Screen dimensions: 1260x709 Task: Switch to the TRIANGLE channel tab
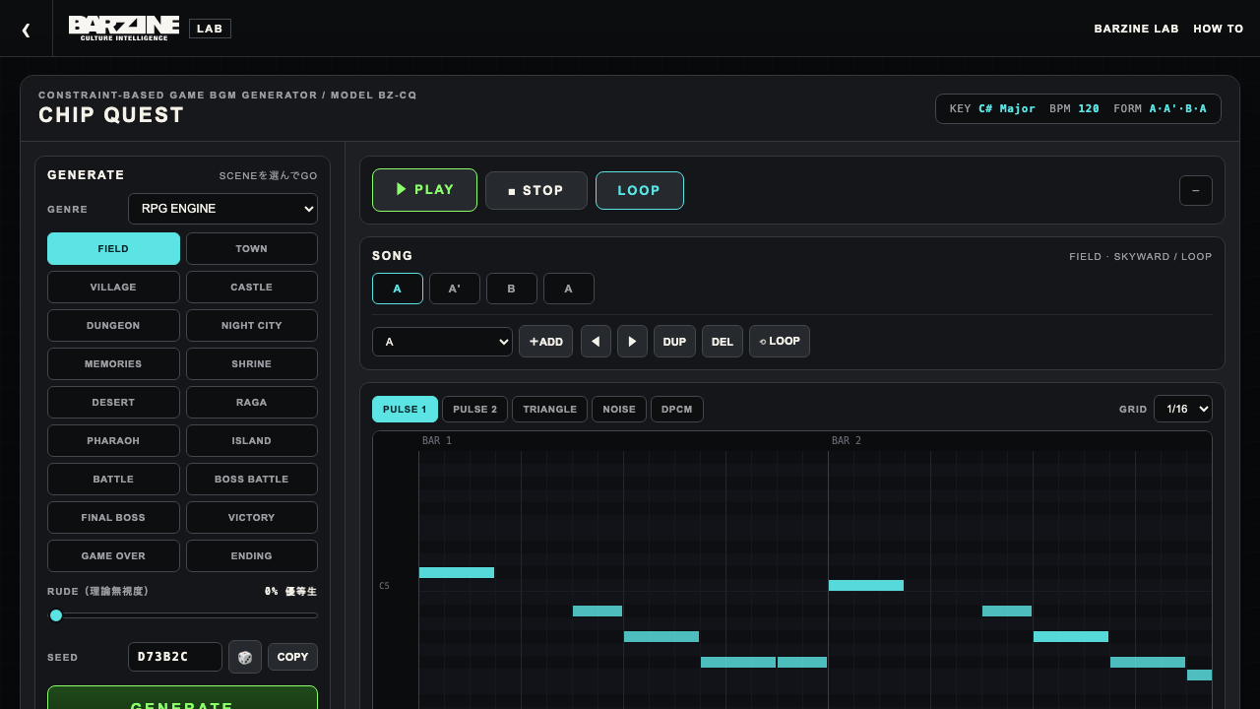tap(549, 409)
